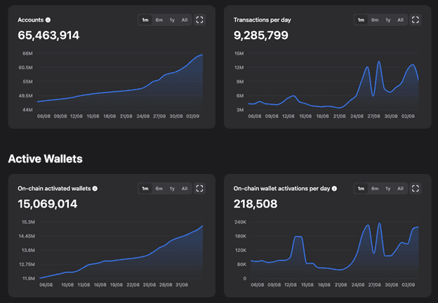
Task: Expand On-chain activated wallets chart fullscreen
Action: click(200, 188)
